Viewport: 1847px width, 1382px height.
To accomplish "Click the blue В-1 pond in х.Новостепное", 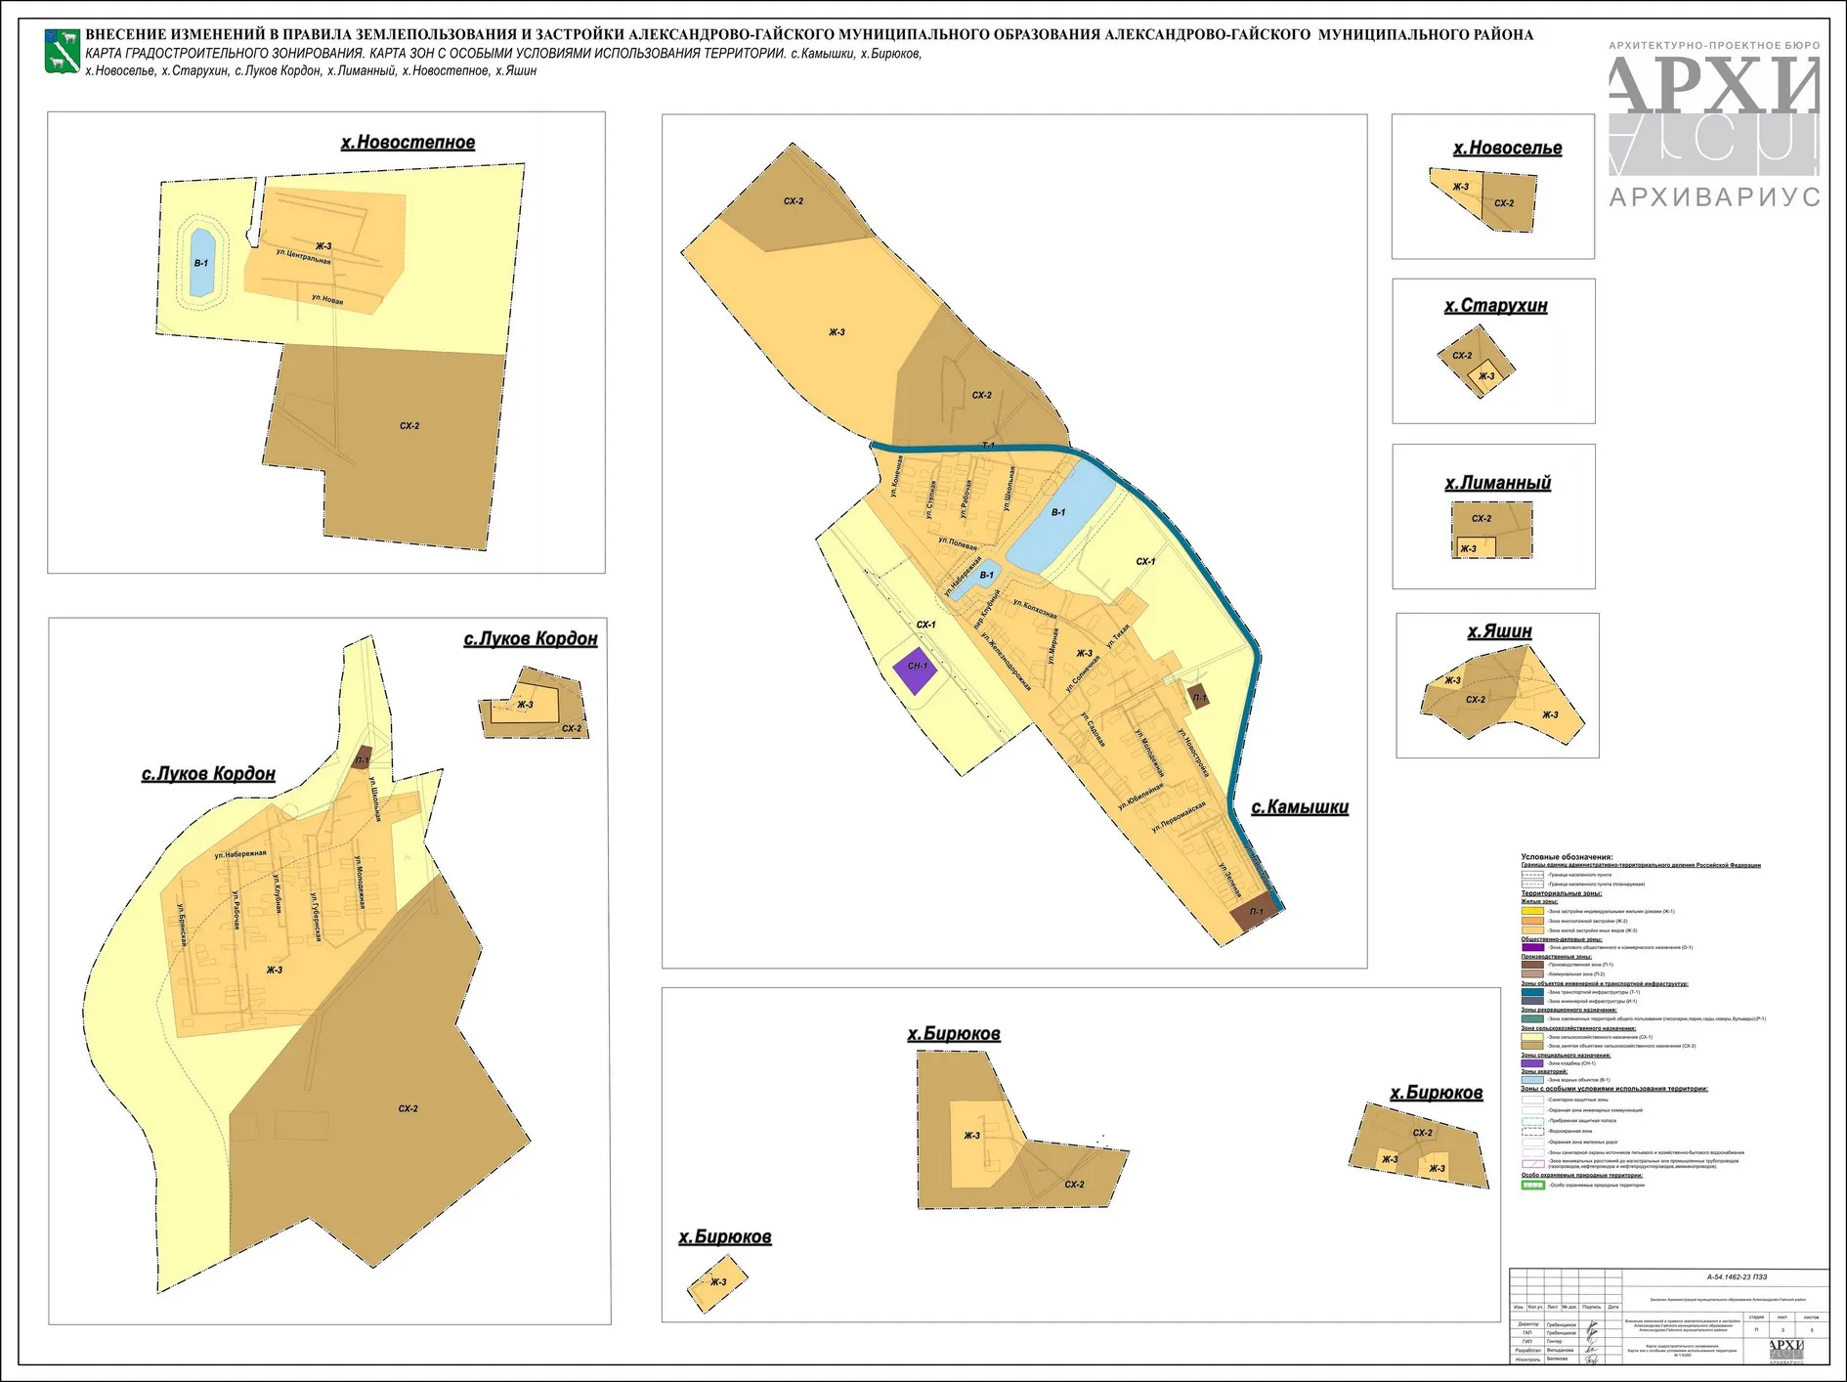I will click(x=201, y=263).
